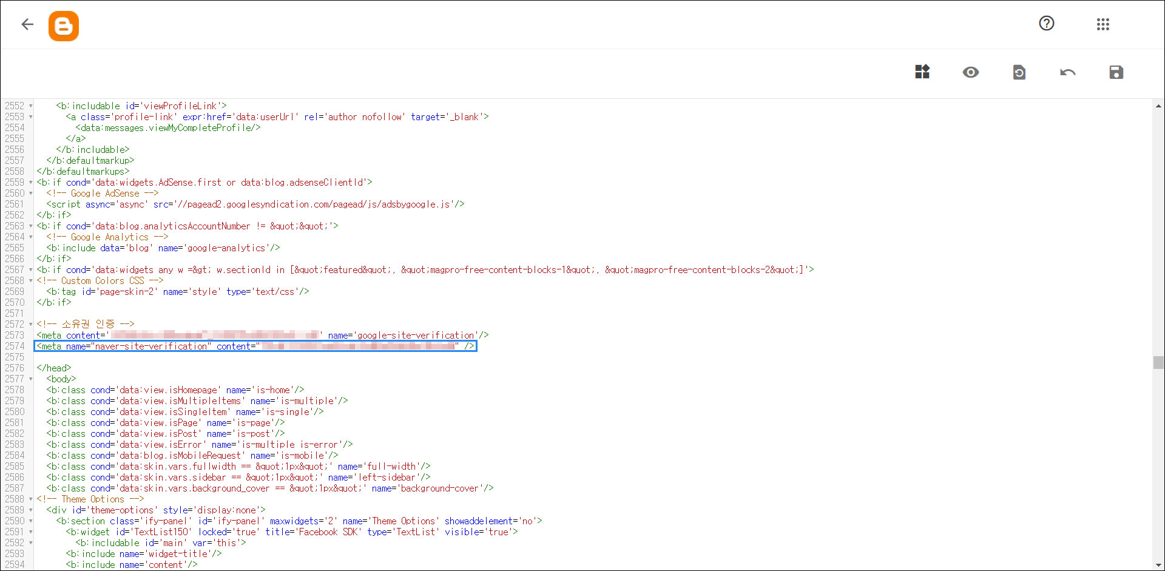The height and width of the screenshot is (571, 1165).
Task: Click the 'is-multiple is-error' b:class line
Action: (199, 444)
